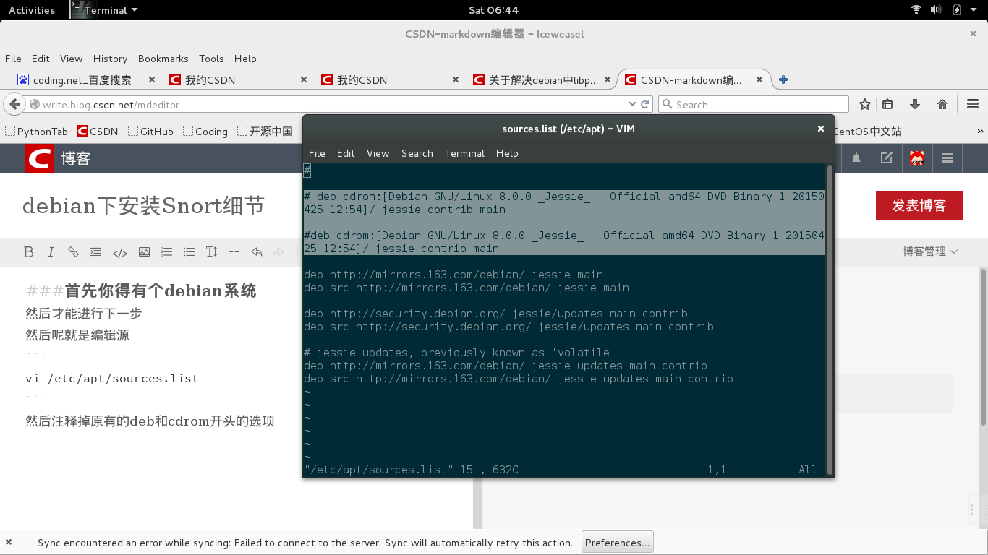Open the battery indicator in top bar
The image size is (988, 555).
click(957, 10)
